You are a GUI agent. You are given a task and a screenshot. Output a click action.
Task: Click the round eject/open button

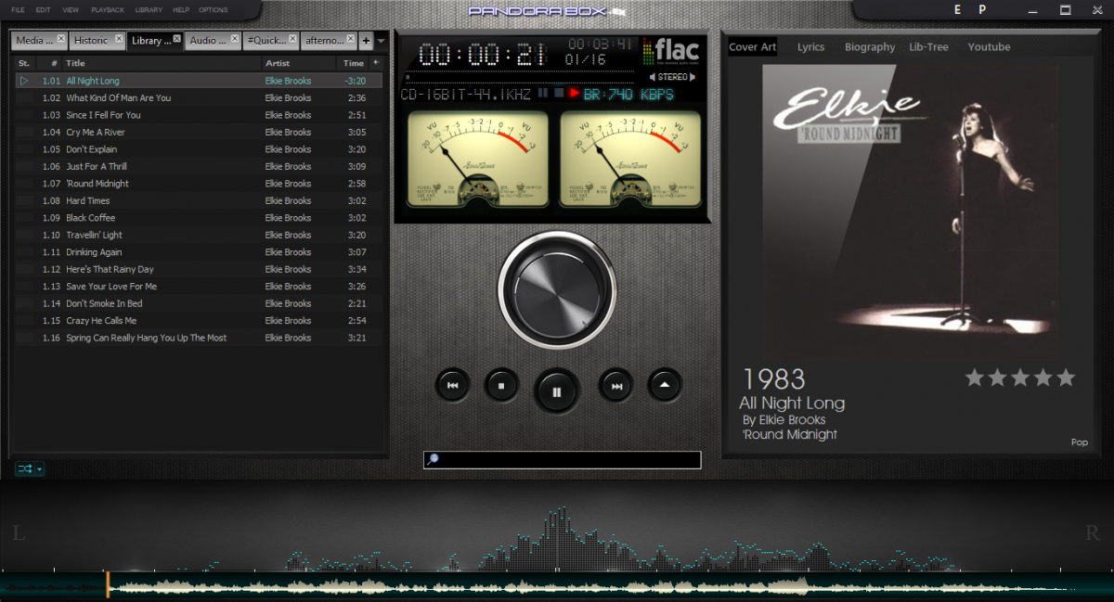click(x=665, y=385)
